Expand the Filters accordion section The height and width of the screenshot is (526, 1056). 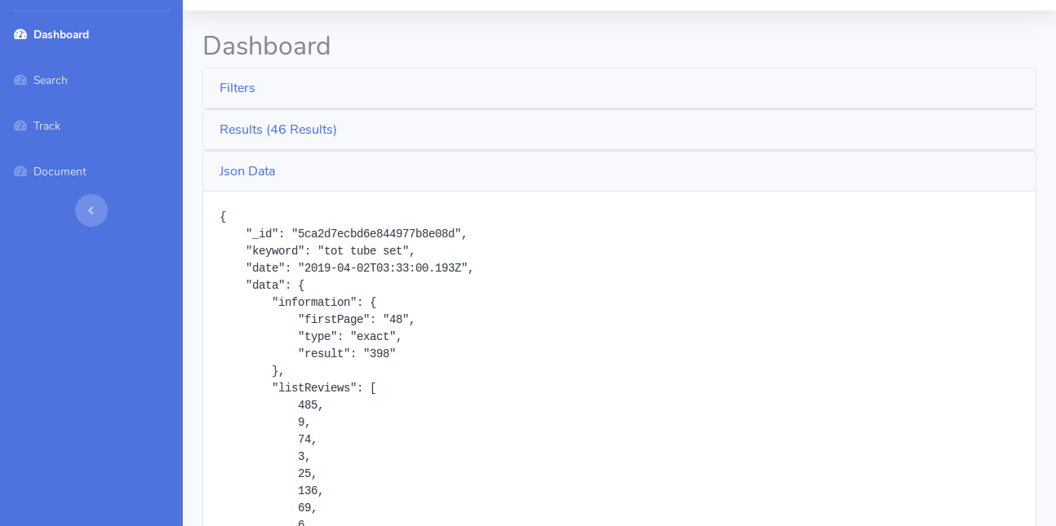237,87
